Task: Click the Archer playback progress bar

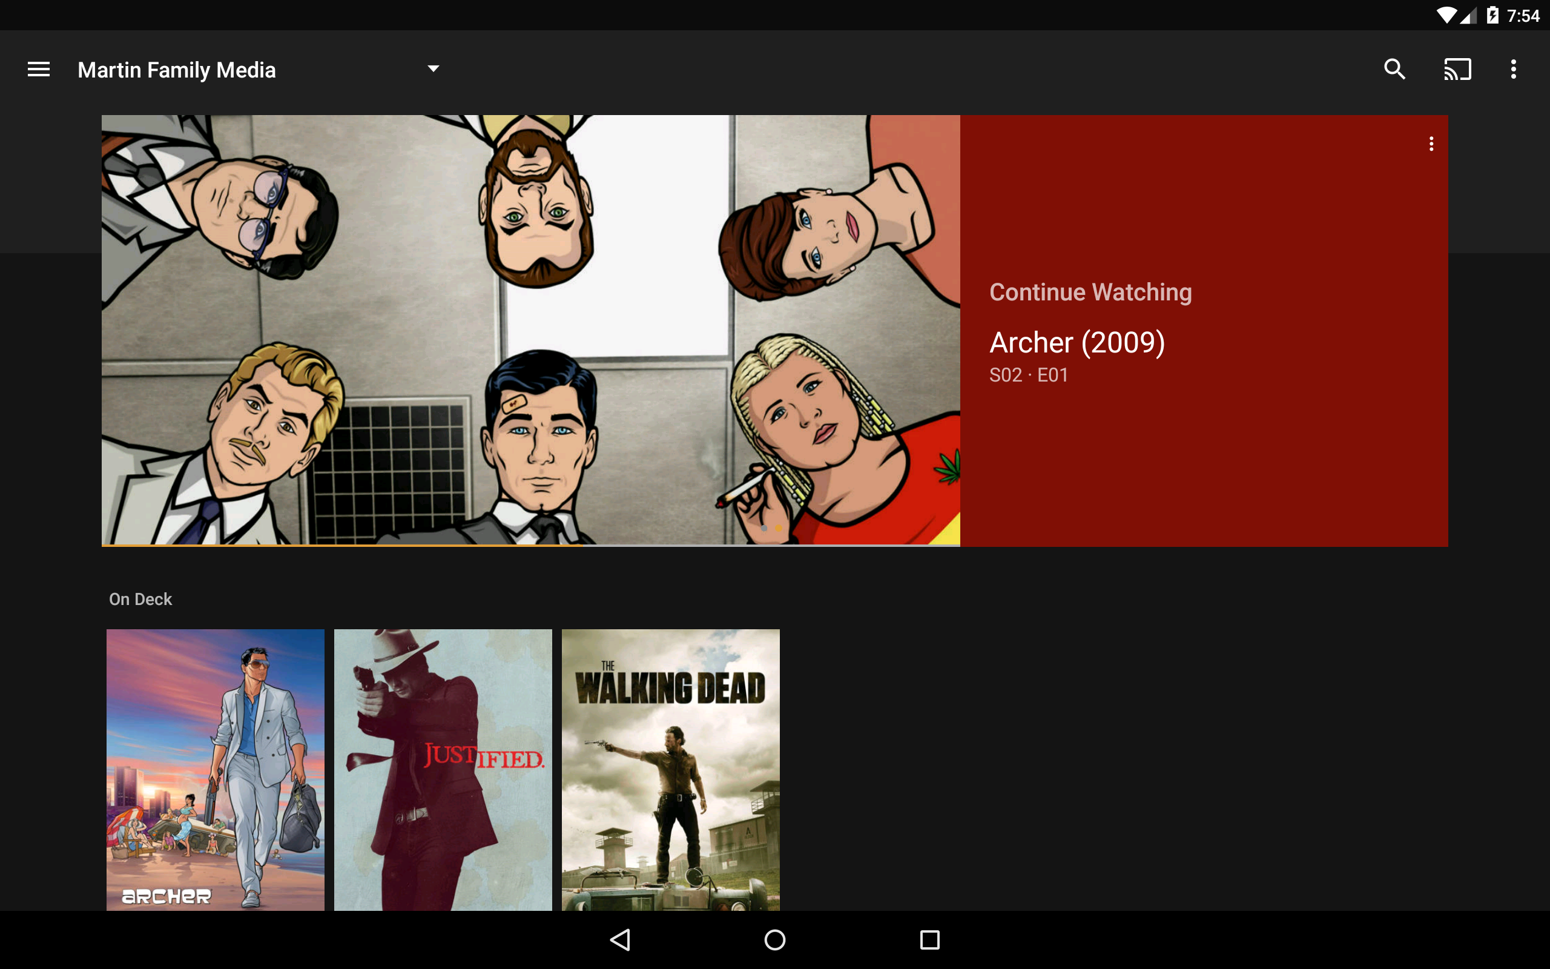Action: pos(530,544)
